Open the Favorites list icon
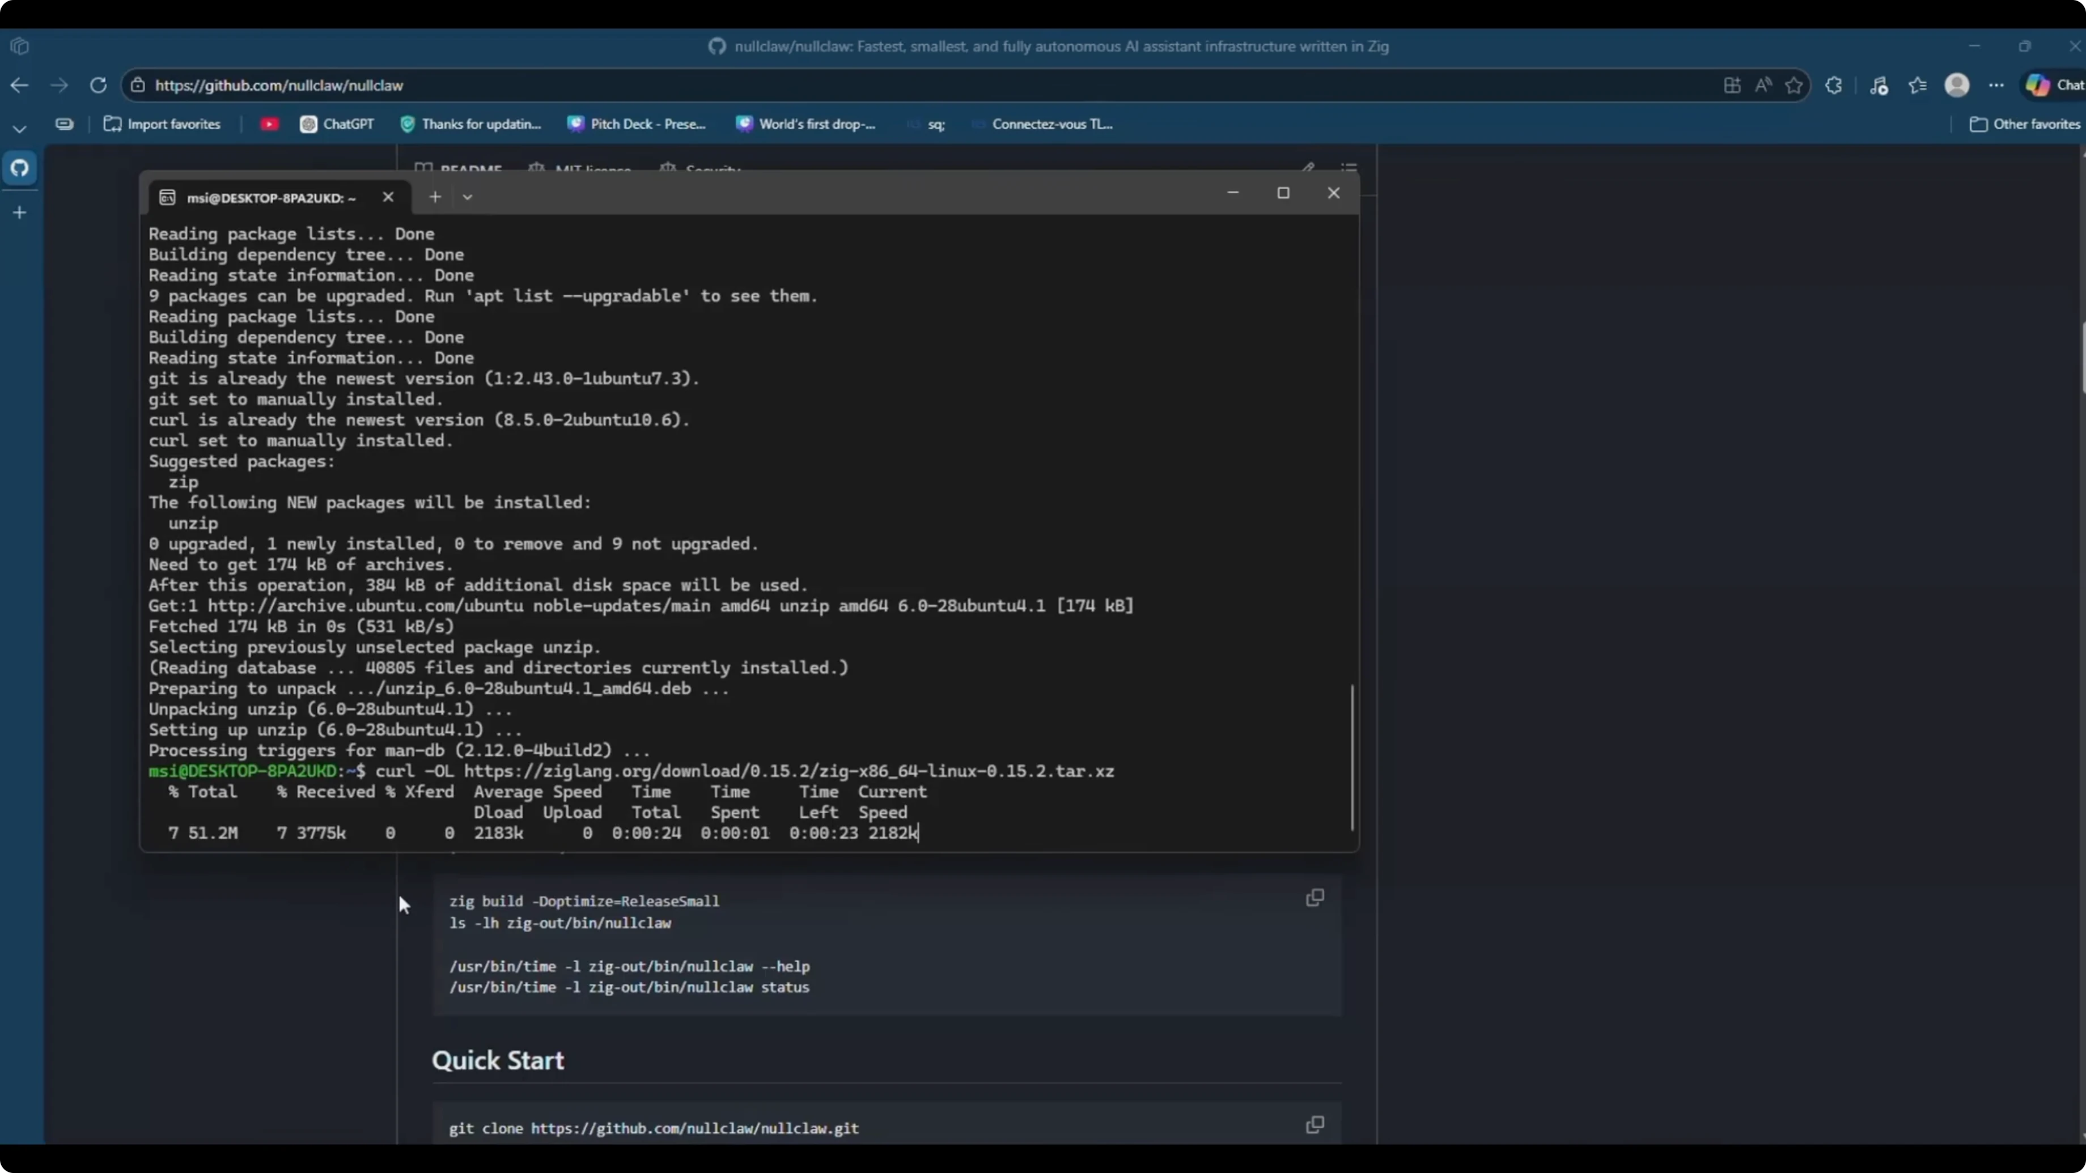Screen dimensions: 2086x1173 (x=1918, y=85)
